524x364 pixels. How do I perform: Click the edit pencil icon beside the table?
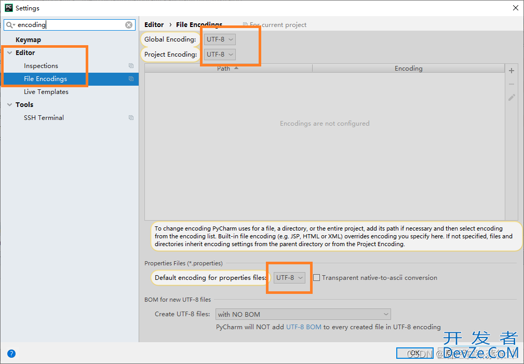(512, 97)
